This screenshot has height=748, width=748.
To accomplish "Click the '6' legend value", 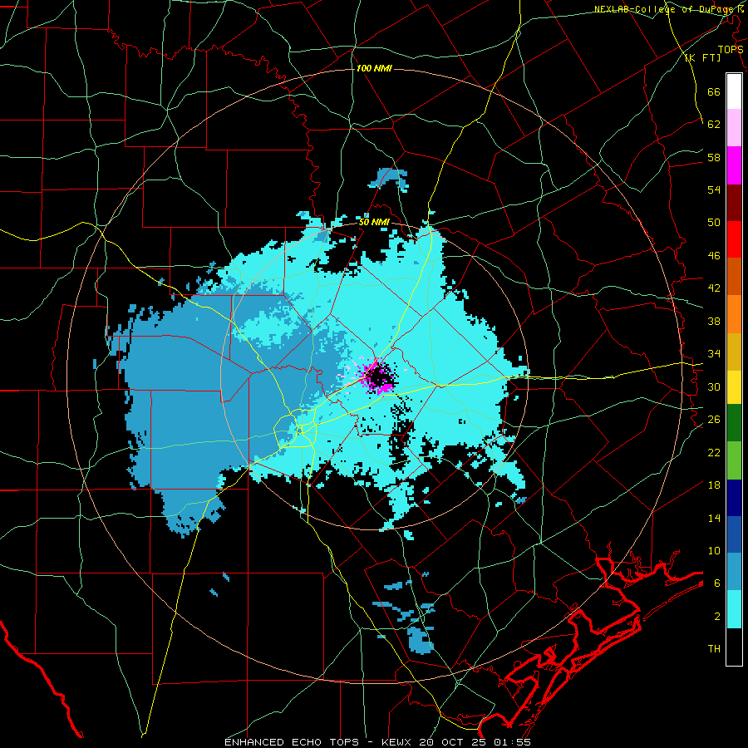I will pos(717,583).
